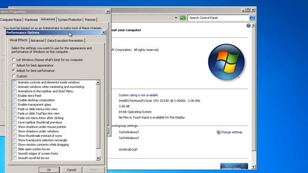The image size is (308, 173).
Task: Click the shield icon beside Change settings
Action: 218,133
